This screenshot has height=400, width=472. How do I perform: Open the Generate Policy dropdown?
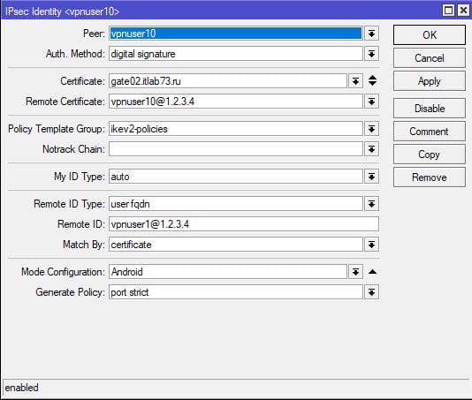(x=371, y=292)
